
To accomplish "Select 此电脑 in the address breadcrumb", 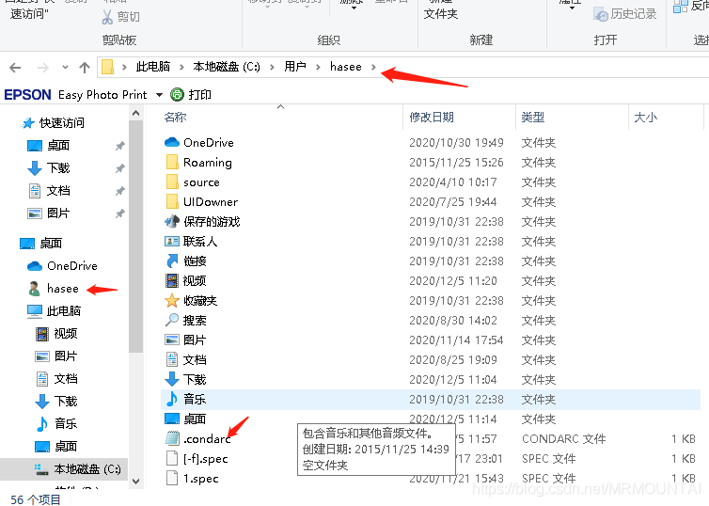I will (x=153, y=67).
